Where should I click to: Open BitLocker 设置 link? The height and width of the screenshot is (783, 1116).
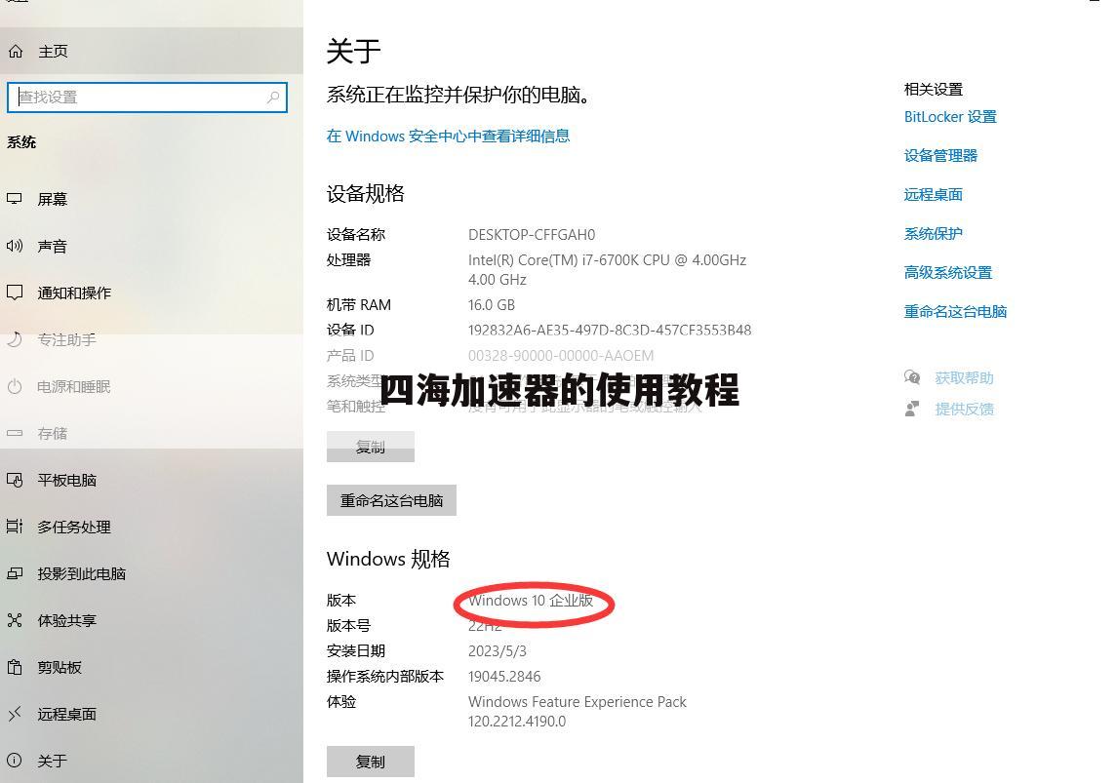tap(950, 117)
